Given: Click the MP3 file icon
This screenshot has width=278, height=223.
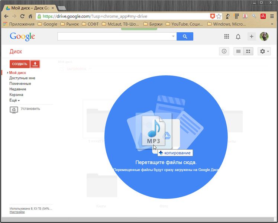Looking at the screenshot, I should (x=153, y=131).
